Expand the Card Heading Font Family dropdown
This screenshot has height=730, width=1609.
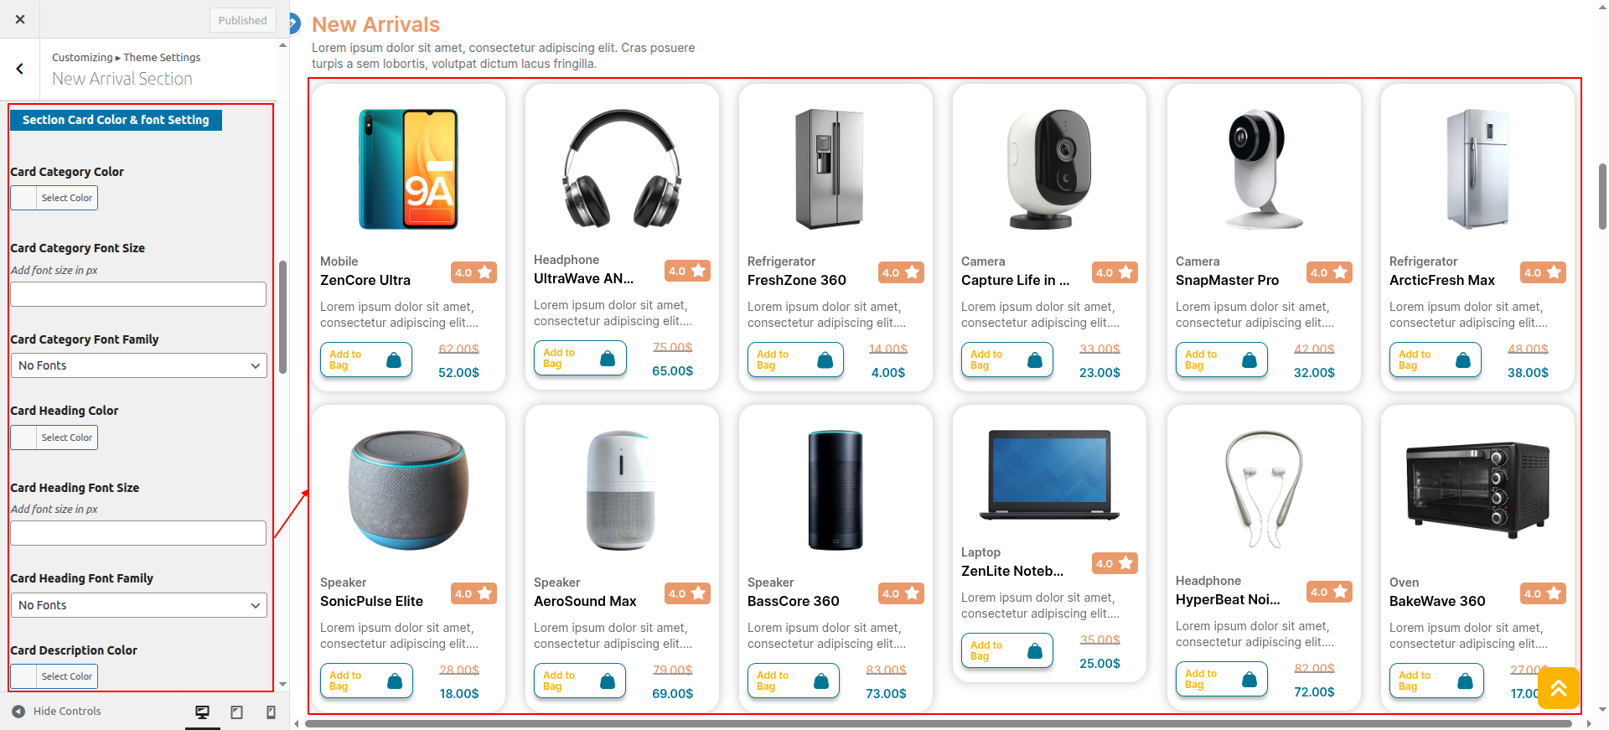pos(138,605)
